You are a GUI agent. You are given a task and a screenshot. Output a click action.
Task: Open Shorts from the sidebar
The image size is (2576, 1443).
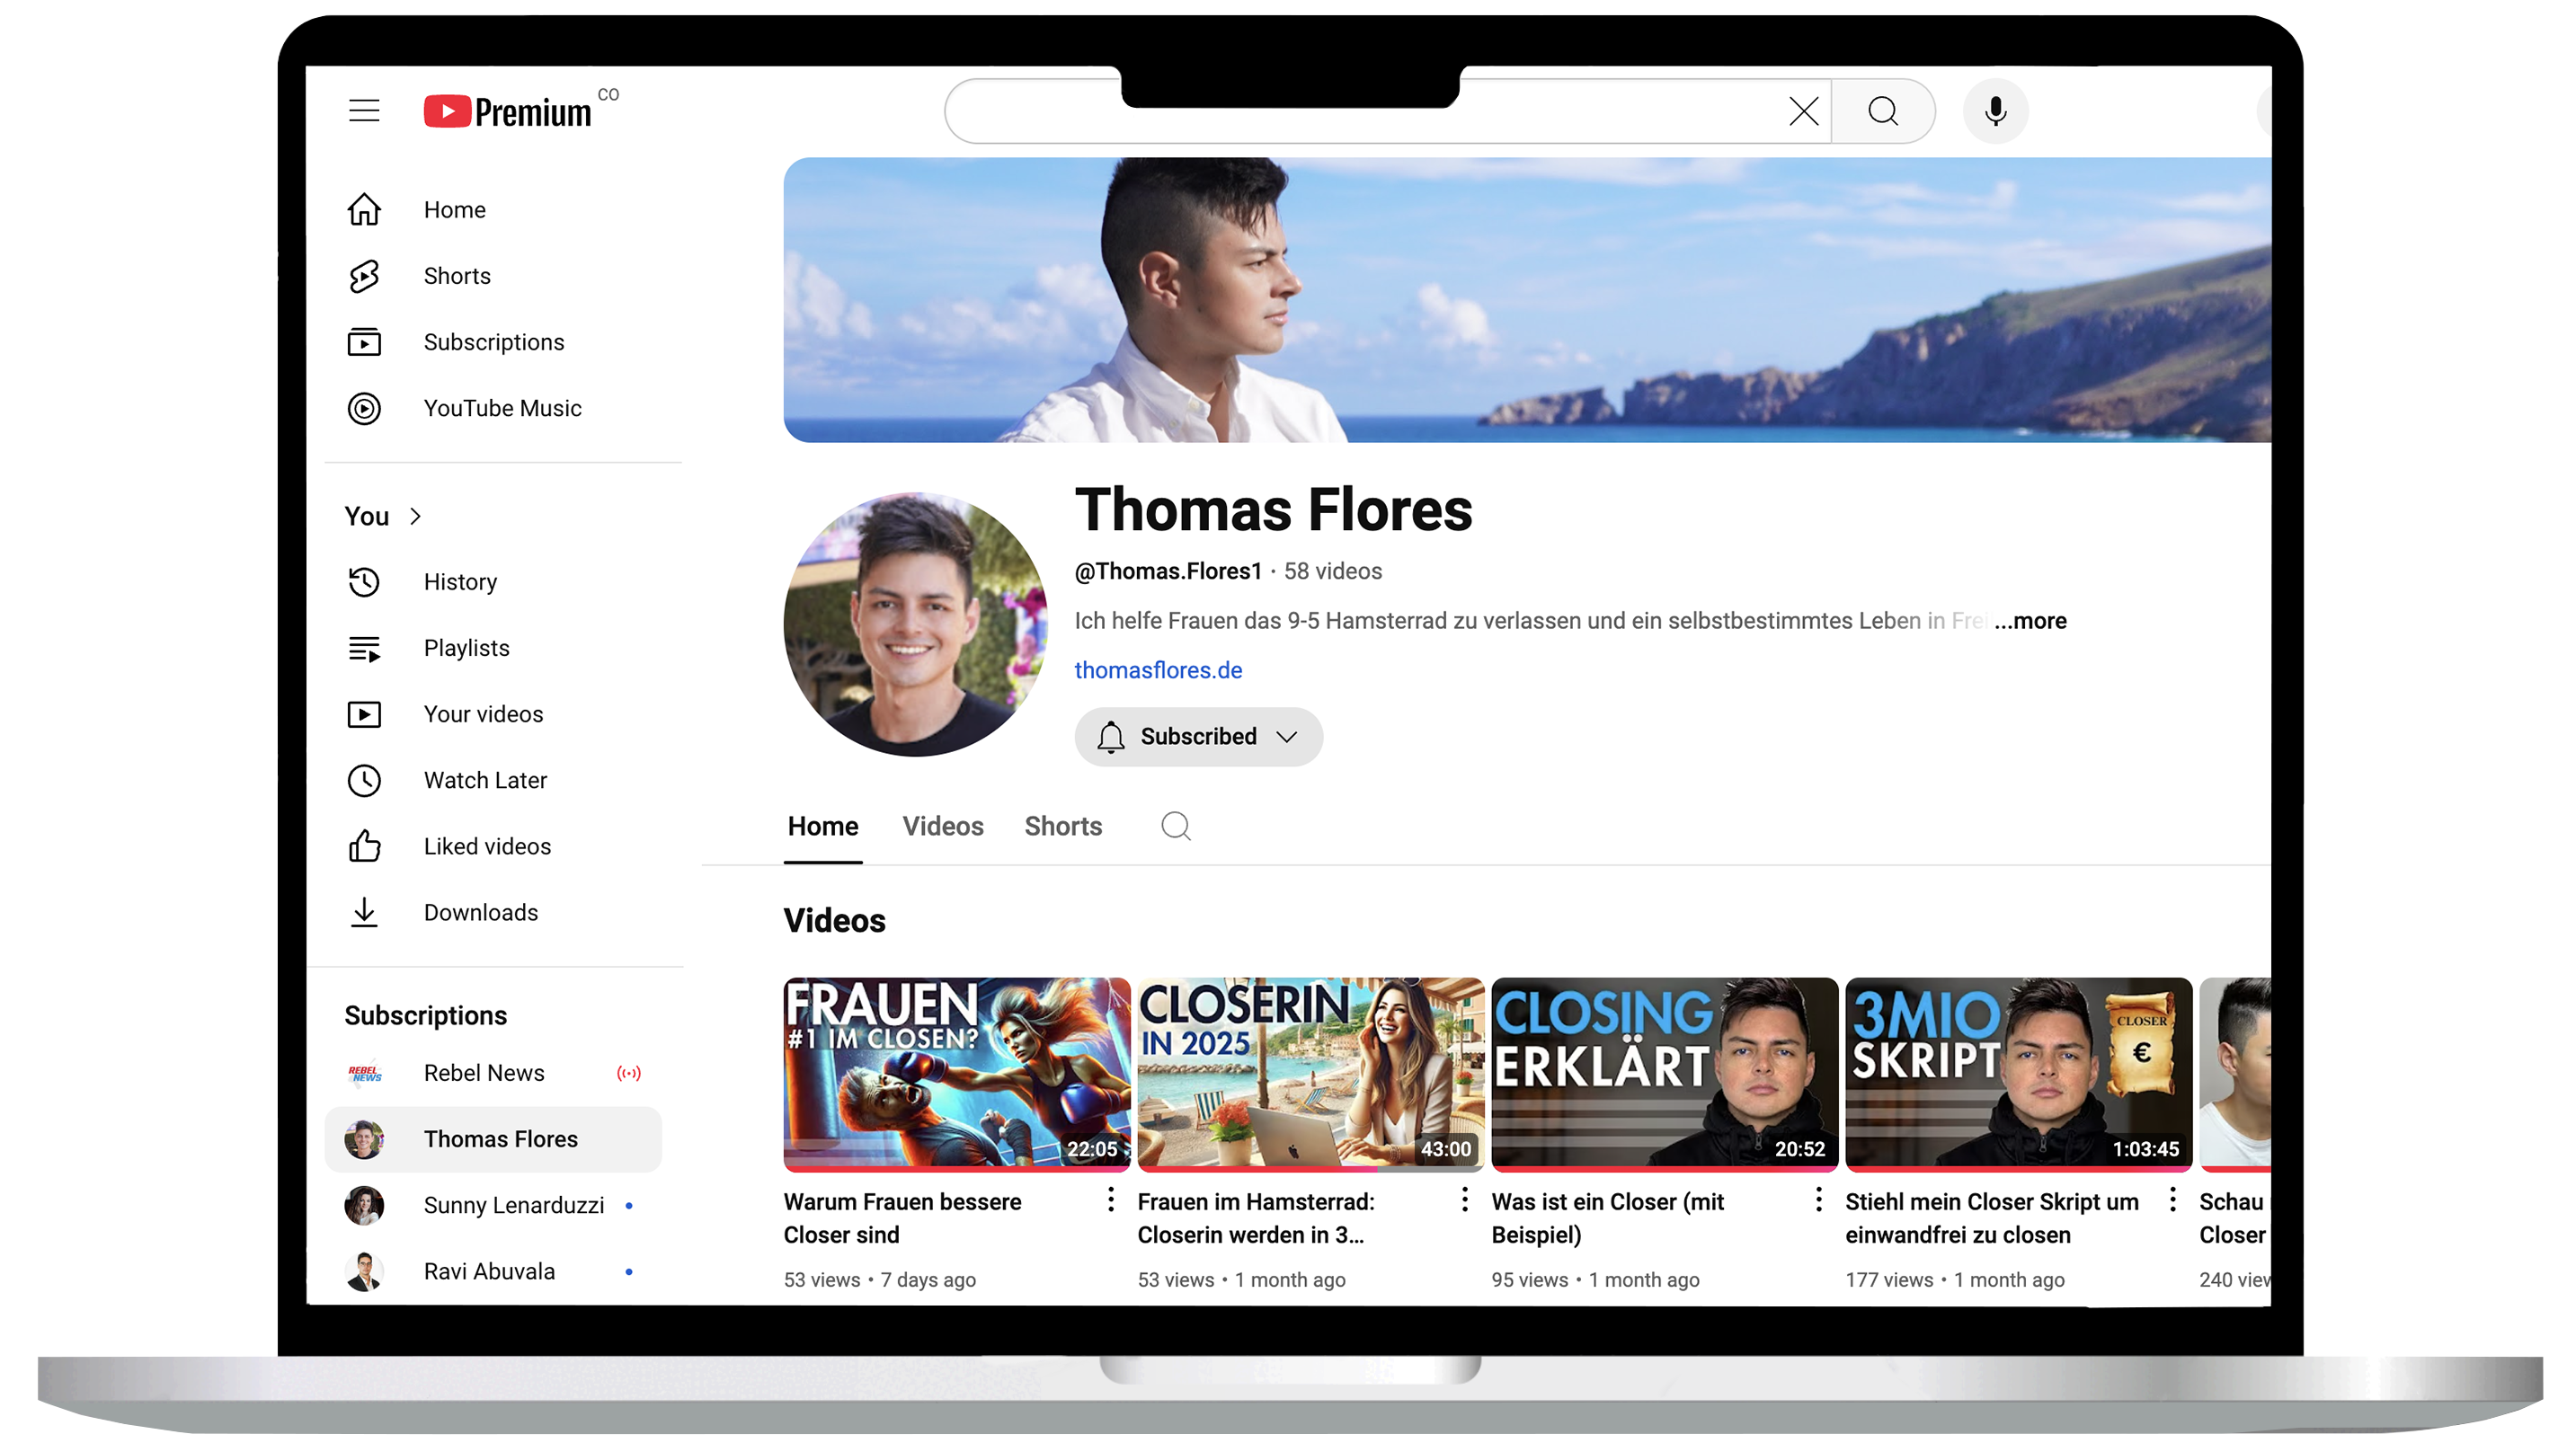point(457,276)
